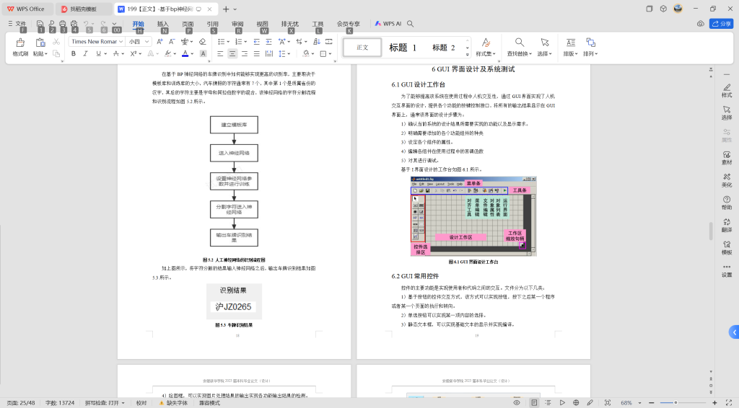Viewport: 739px width, 408px height.
Task: Expand the numbered list dropdown arrow
Action: (x=245, y=42)
